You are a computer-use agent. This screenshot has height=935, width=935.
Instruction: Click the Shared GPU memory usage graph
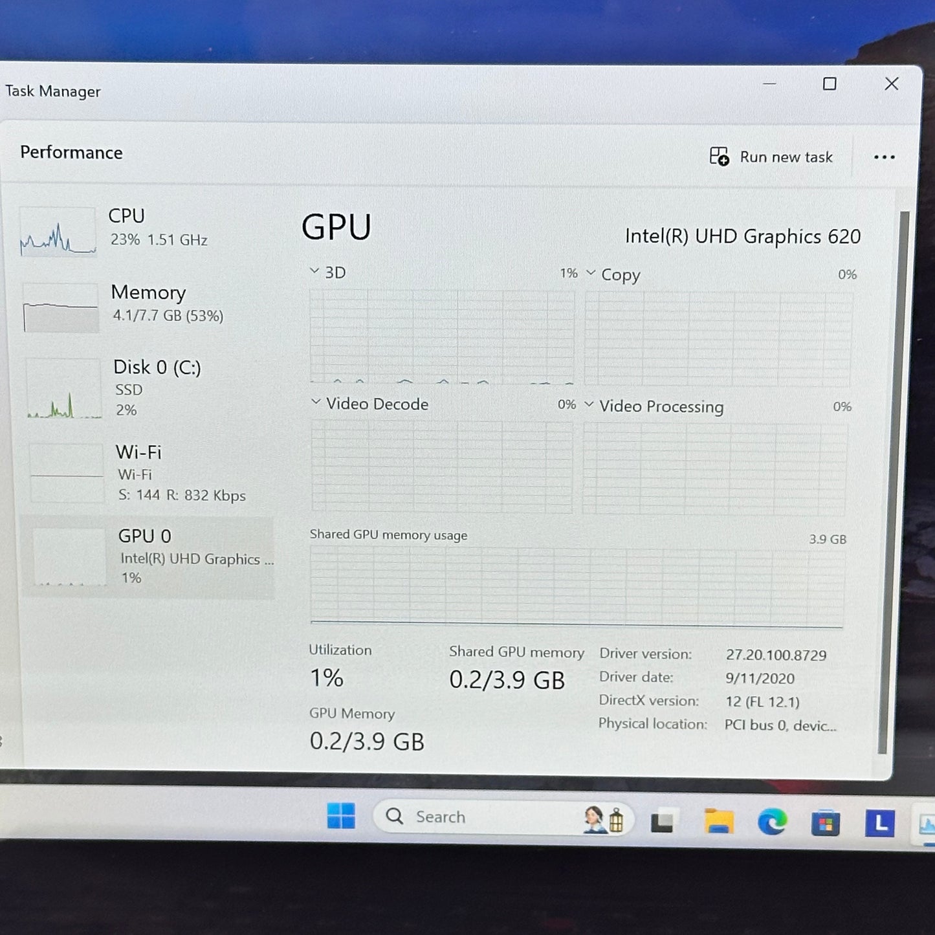point(577,587)
